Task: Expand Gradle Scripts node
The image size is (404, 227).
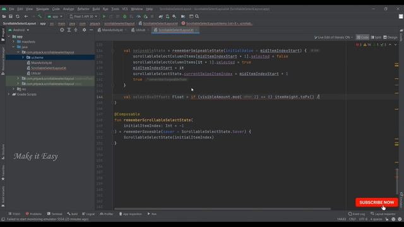Action: 9,95
